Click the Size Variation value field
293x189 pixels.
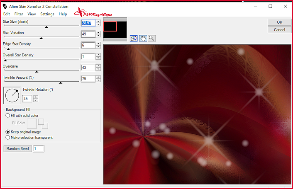88,34
